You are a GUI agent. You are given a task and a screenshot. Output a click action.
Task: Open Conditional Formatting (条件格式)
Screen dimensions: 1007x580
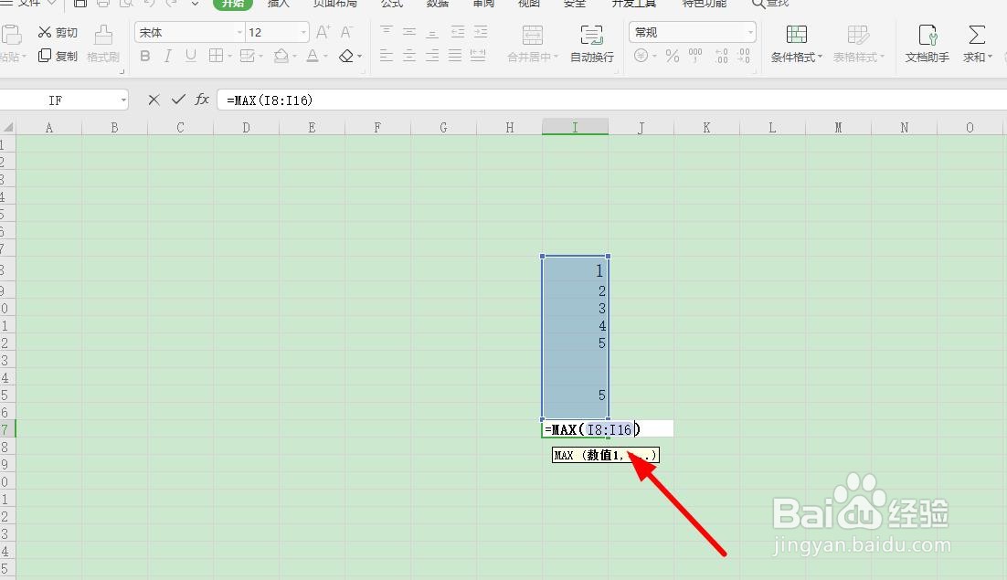[x=796, y=44]
